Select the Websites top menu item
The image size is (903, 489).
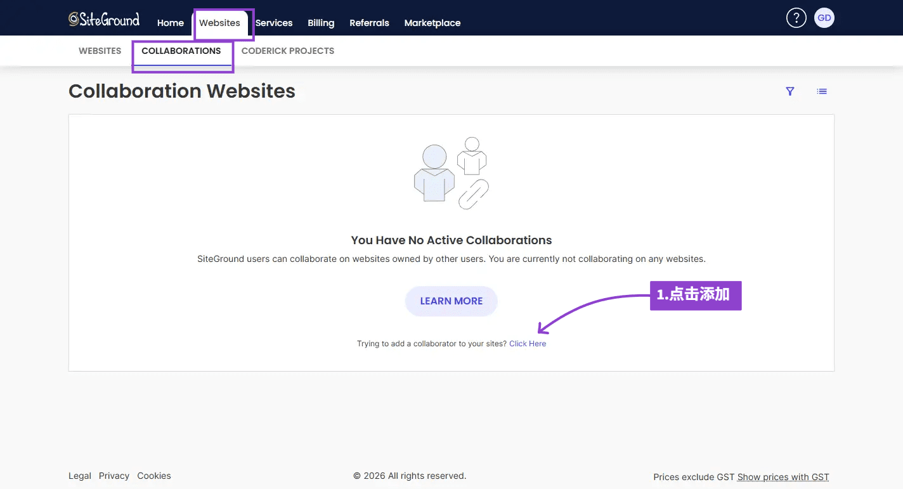(x=219, y=23)
